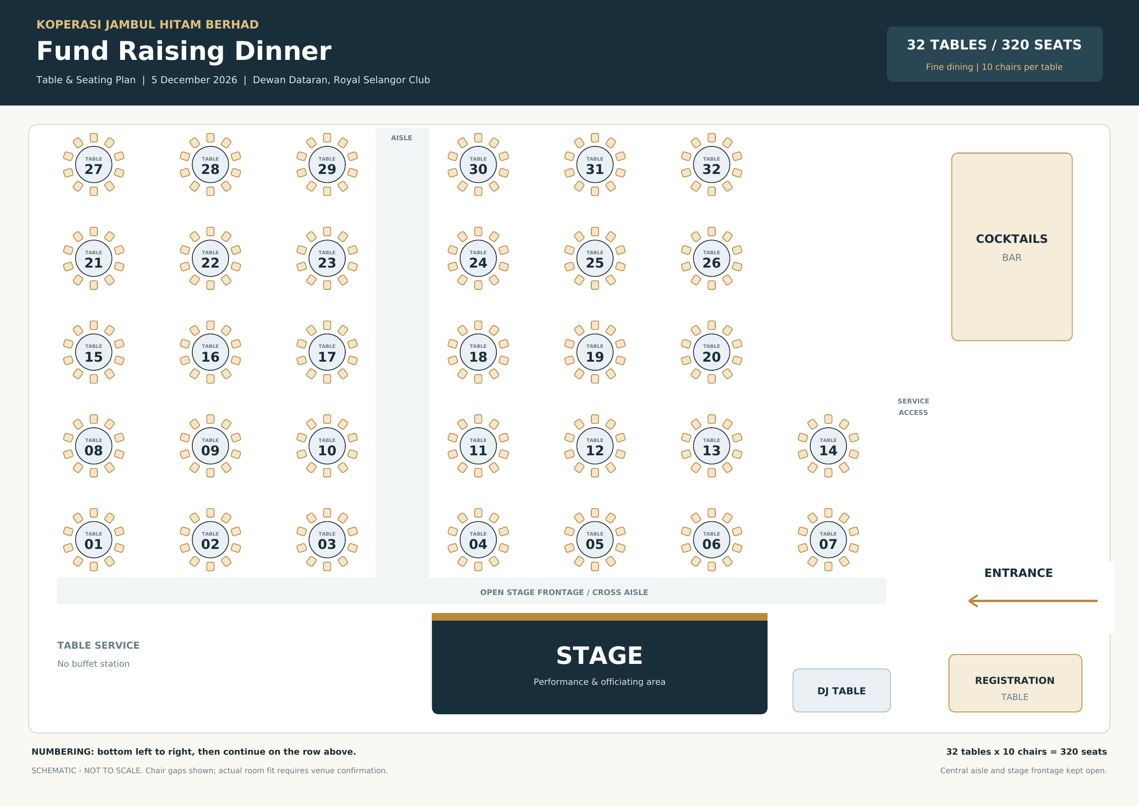
Task: Click the 32 tables x 10 chairs footer text
Action: (x=1026, y=751)
